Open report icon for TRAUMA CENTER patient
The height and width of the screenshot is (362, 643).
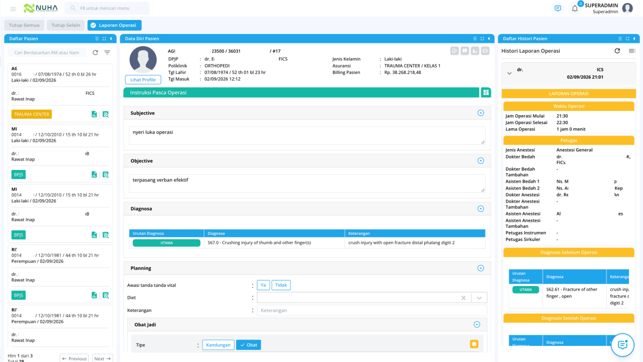(x=94, y=114)
